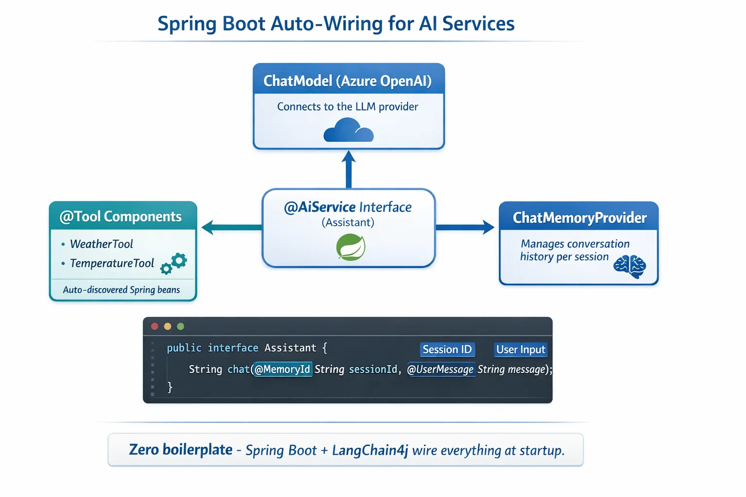Click 'String sessionId' in the code
746x497 pixels.
[356, 369]
